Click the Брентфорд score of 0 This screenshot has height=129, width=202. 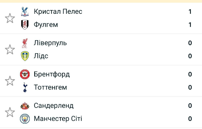(x=190, y=74)
